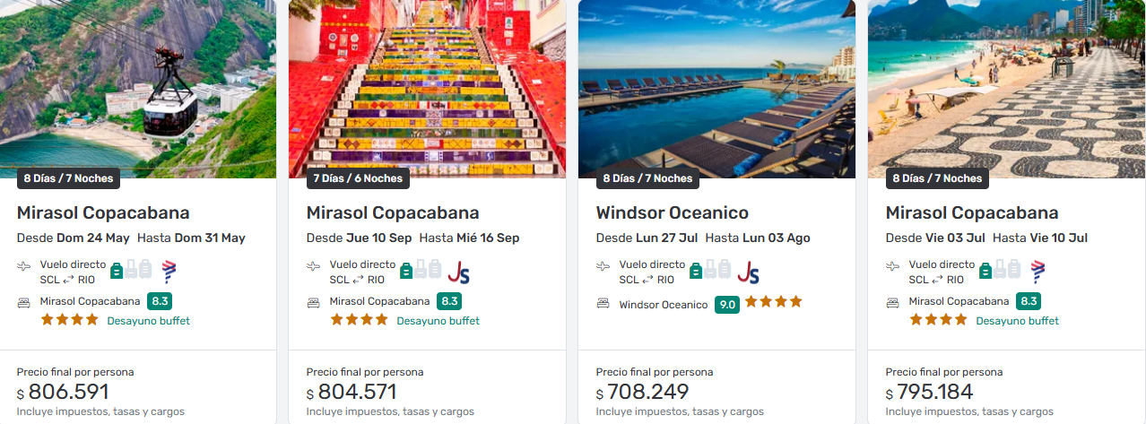1146x424 pixels.
Task: Click the JetSMART logo on the 10 Sep package
Action: [458, 272]
